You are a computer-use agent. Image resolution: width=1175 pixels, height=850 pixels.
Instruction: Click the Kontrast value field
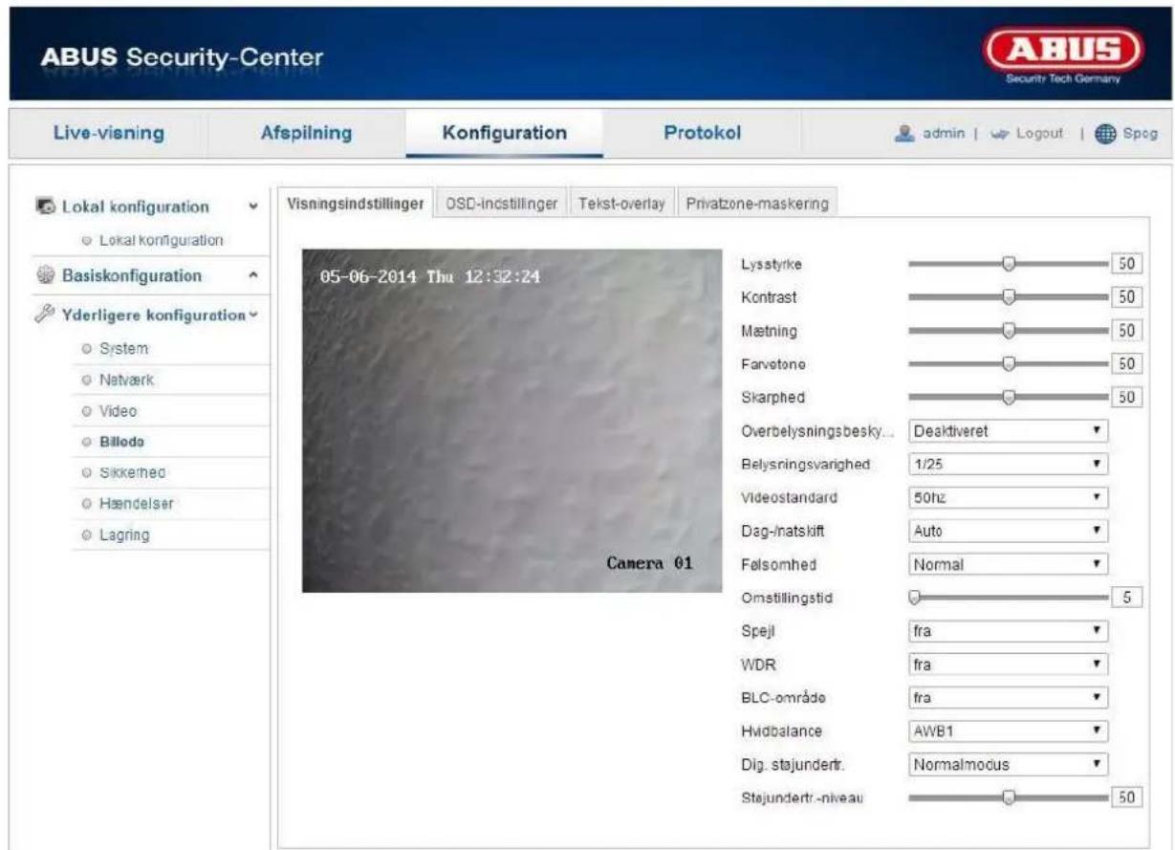(1126, 297)
